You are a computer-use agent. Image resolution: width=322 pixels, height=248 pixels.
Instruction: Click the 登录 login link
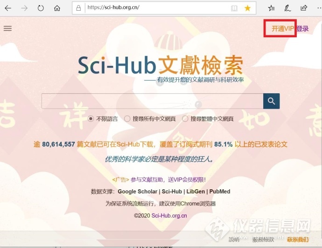302,28
